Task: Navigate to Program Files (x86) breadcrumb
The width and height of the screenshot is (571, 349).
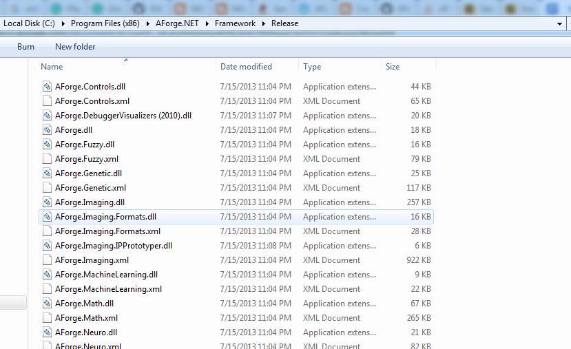Action: click(x=105, y=23)
